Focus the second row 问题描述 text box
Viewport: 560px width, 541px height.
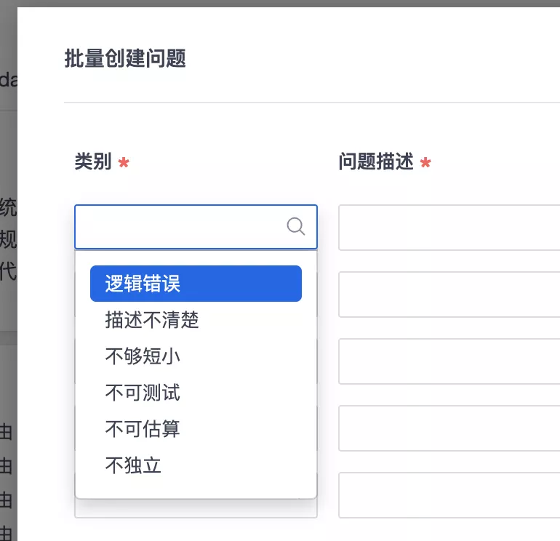(449, 294)
